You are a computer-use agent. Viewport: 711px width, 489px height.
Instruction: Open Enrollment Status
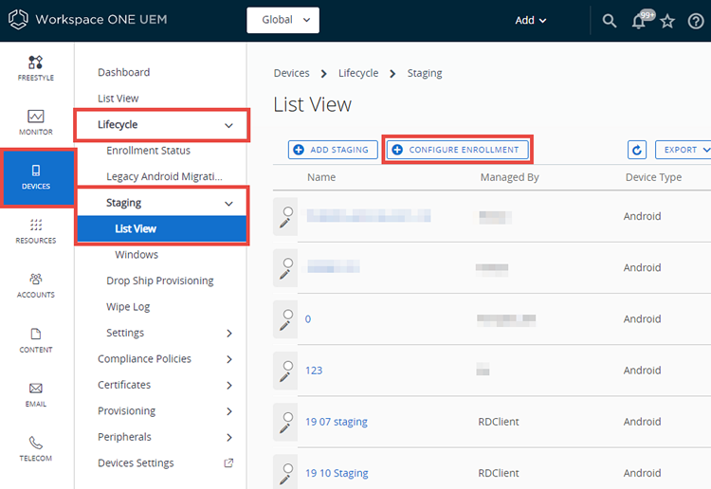point(148,151)
